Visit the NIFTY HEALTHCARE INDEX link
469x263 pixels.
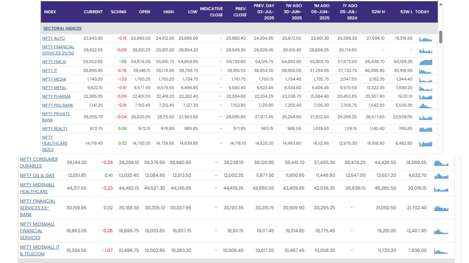pos(54,143)
